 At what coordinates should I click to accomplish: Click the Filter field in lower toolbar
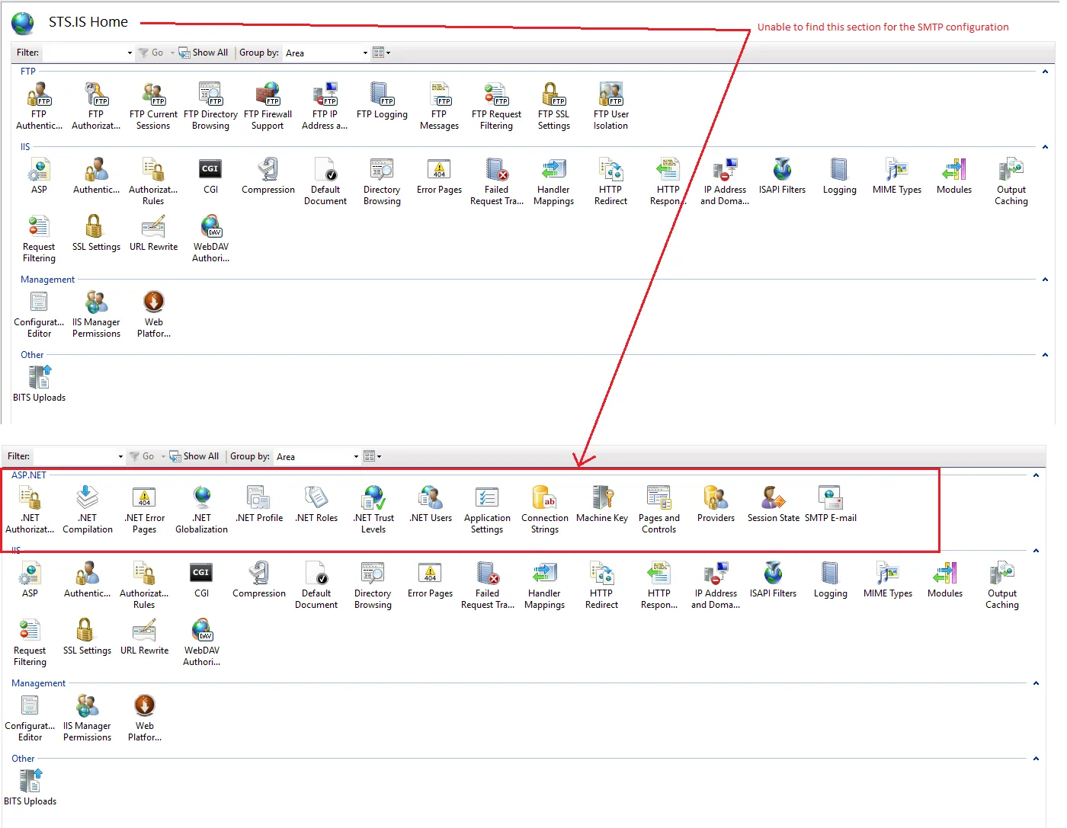[x=79, y=456]
